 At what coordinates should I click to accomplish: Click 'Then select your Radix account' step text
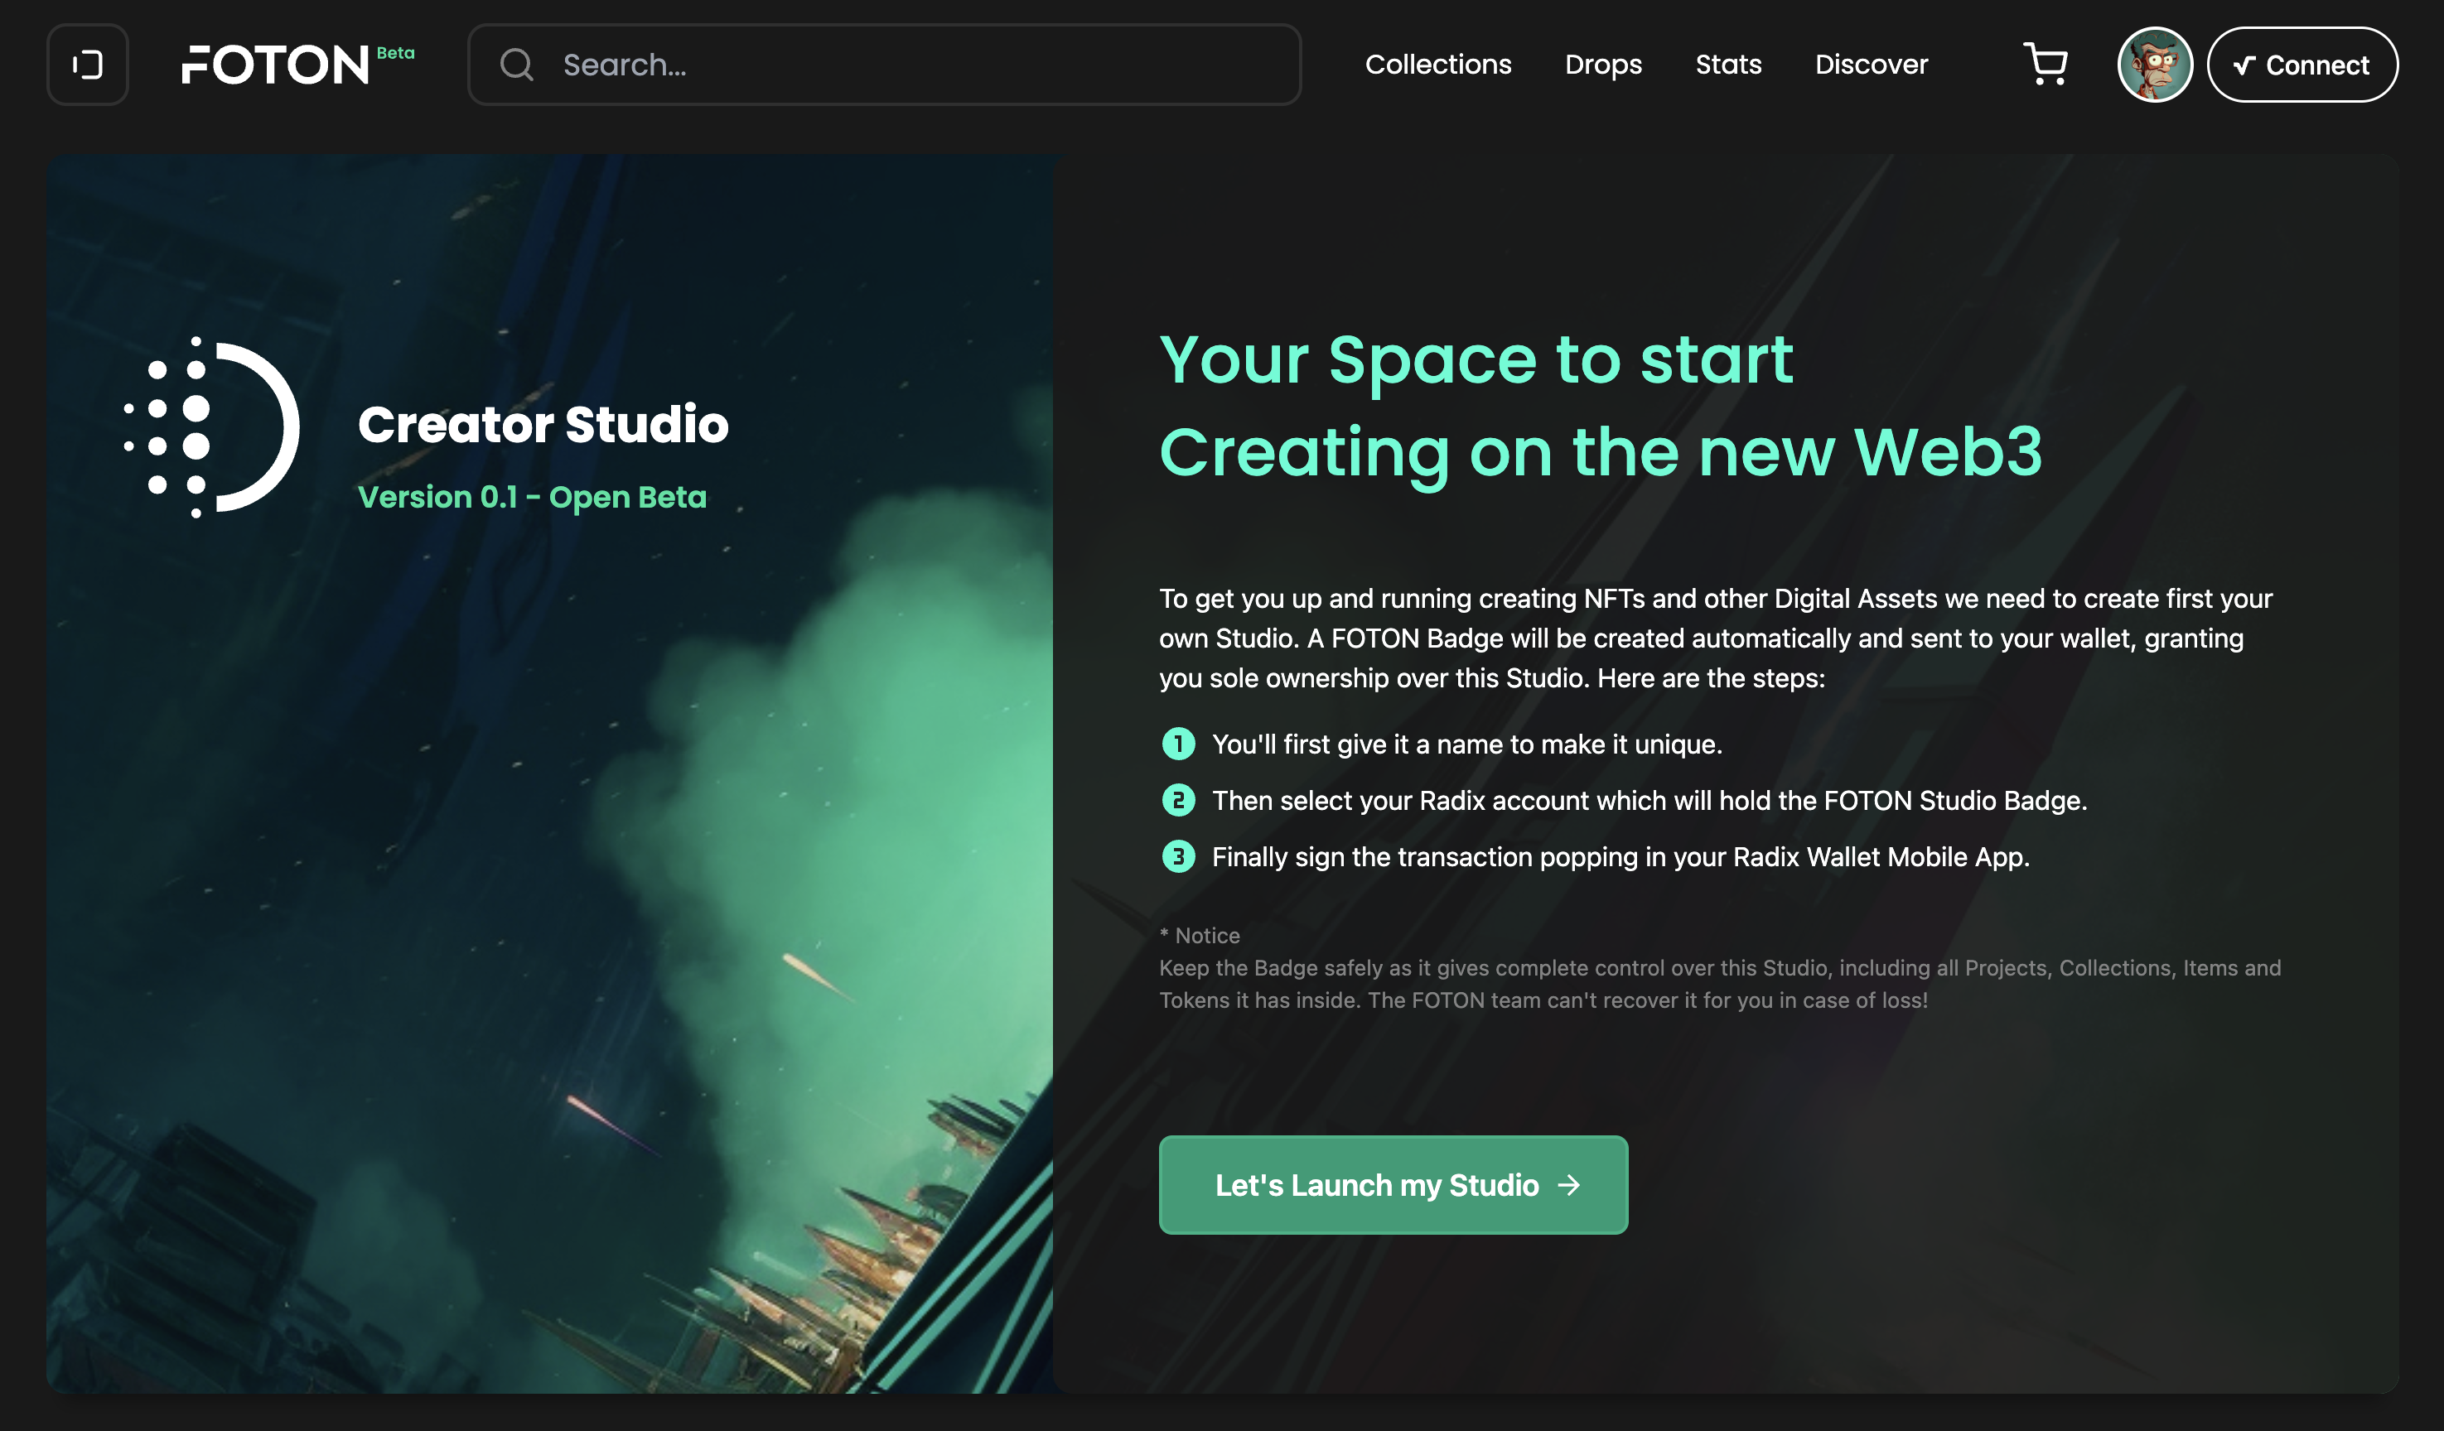pyautogui.click(x=1649, y=801)
